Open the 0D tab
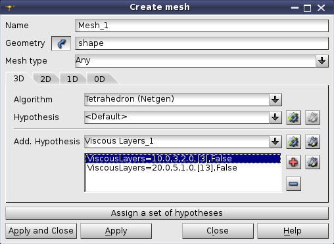This screenshot has width=334, height=244. click(x=99, y=79)
